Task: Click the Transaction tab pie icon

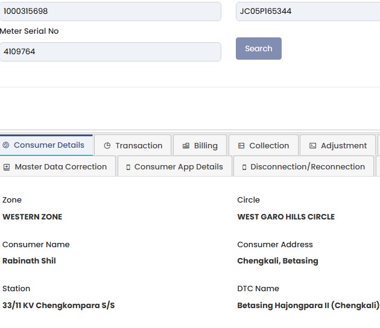Action: (107, 146)
